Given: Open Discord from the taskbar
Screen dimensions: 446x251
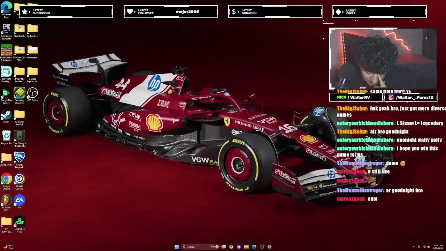Looking at the screenshot, I should tap(239, 247).
